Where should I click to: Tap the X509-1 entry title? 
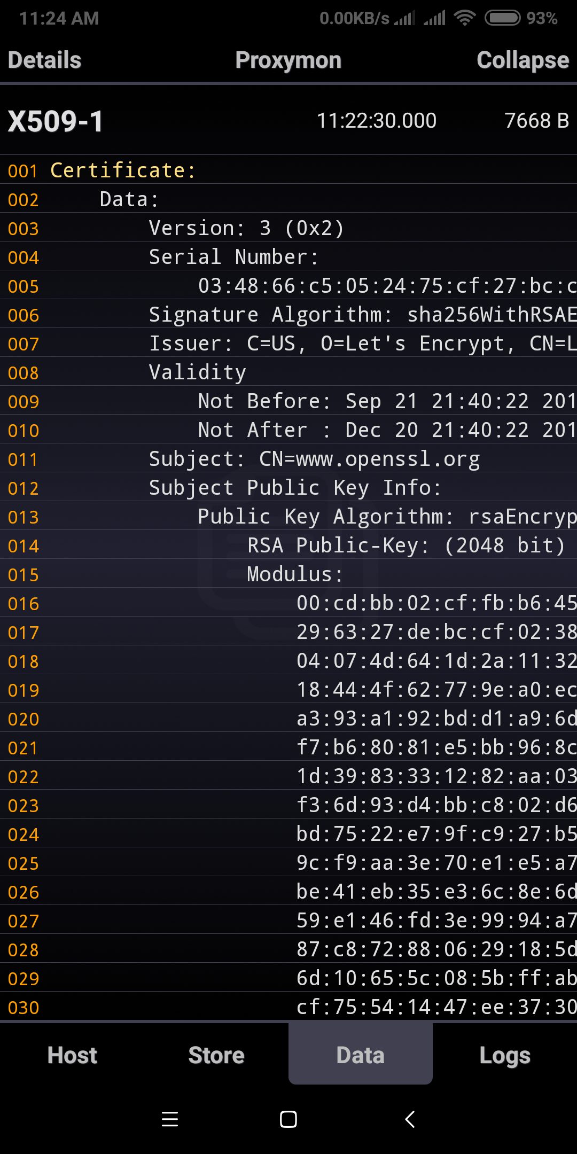click(x=56, y=121)
